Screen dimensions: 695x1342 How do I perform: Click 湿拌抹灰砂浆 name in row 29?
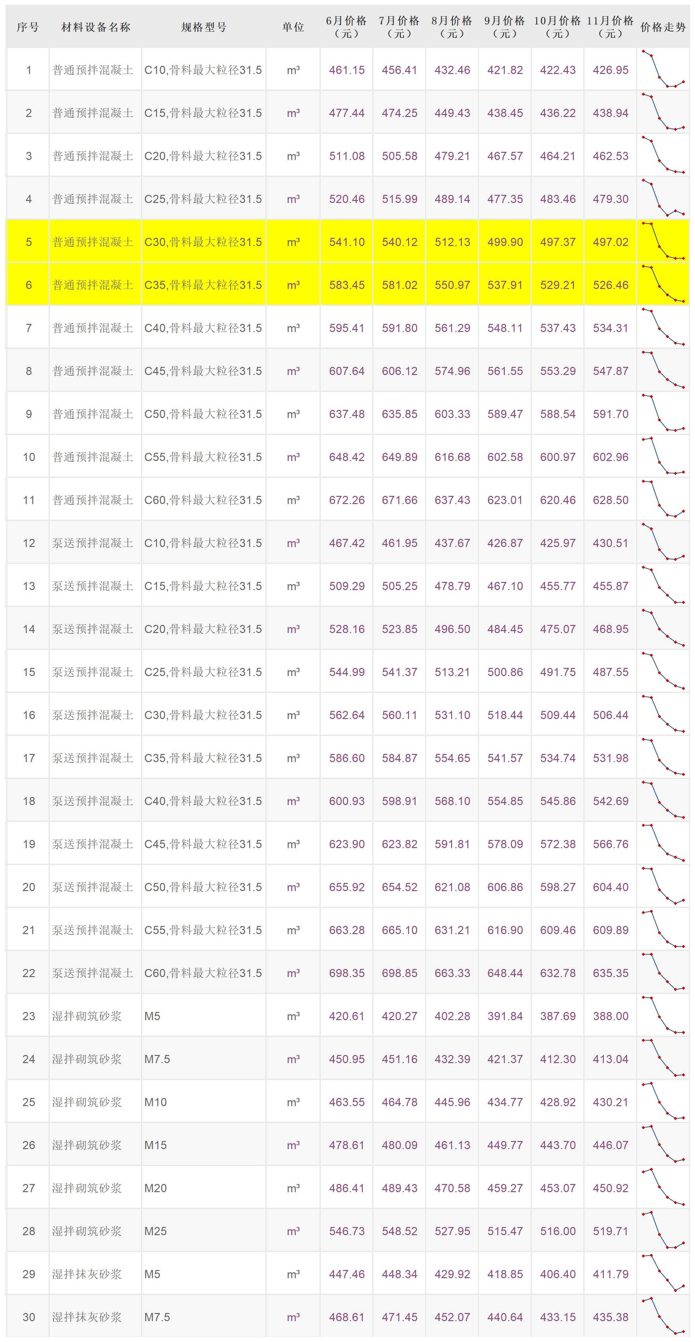[x=87, y=1274]
